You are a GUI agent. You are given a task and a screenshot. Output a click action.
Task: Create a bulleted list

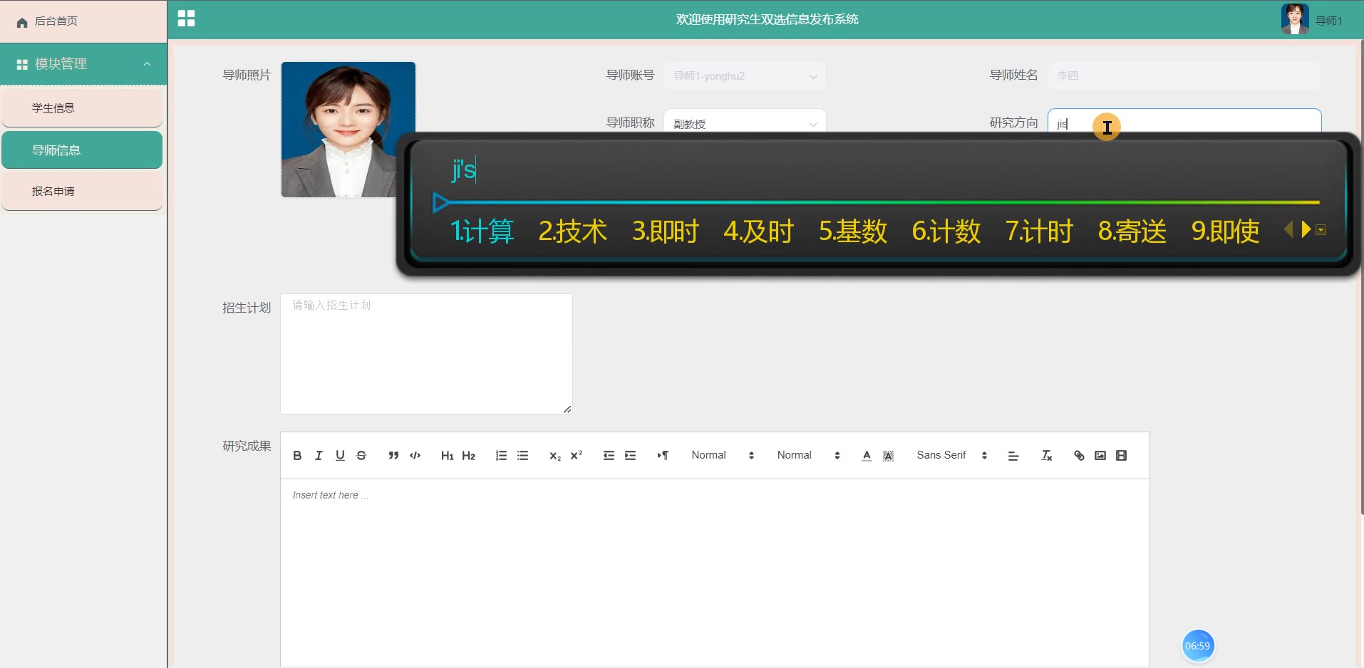522,456
